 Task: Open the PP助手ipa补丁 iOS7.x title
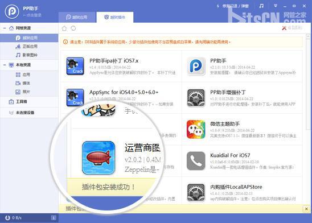click(x=114, y=61)
